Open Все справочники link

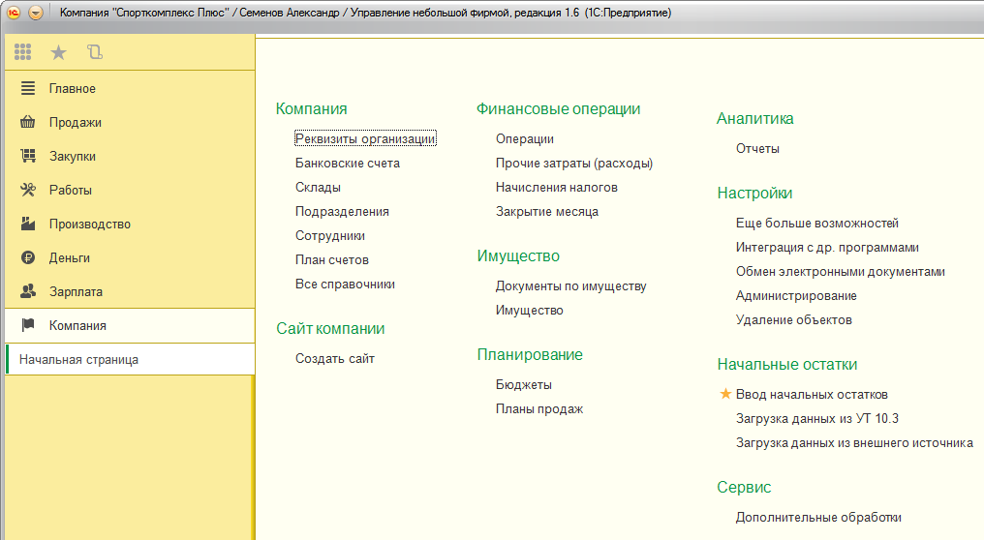(x=345, y=285)
